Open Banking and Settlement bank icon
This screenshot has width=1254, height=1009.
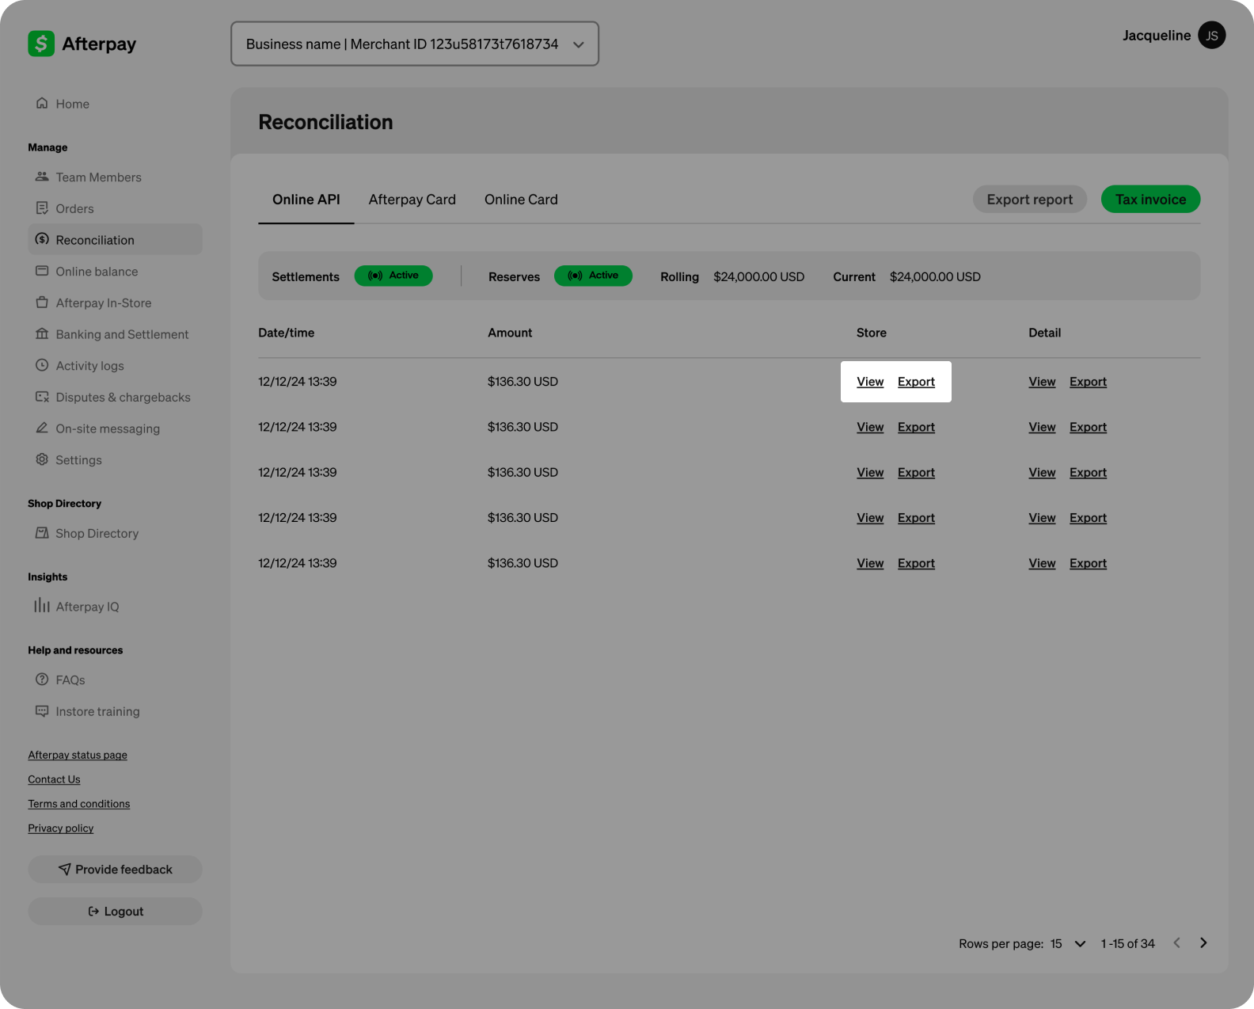tap(42, 334)
